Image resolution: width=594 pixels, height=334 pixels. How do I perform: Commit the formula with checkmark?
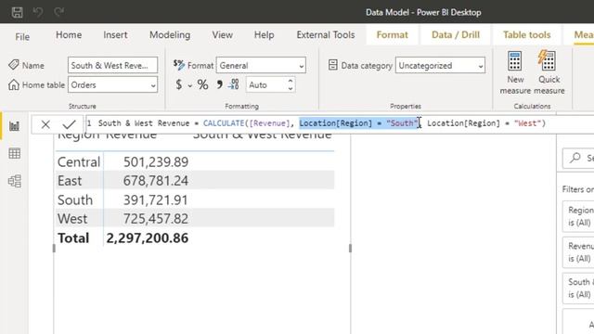pos(69,123)
